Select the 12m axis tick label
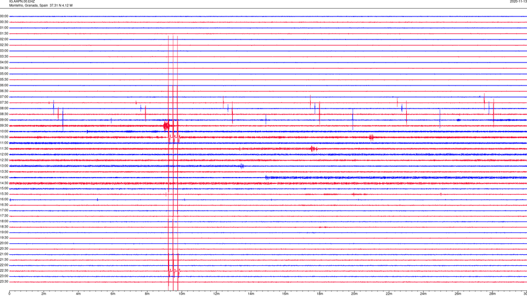Screen dimensions: 527x296 click(x=216, y=294)
